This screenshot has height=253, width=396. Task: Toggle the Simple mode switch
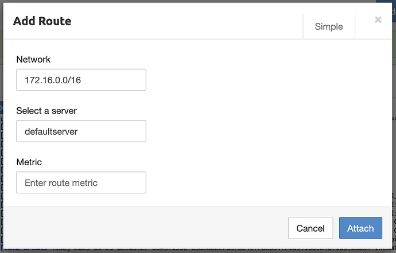[329, 26]
